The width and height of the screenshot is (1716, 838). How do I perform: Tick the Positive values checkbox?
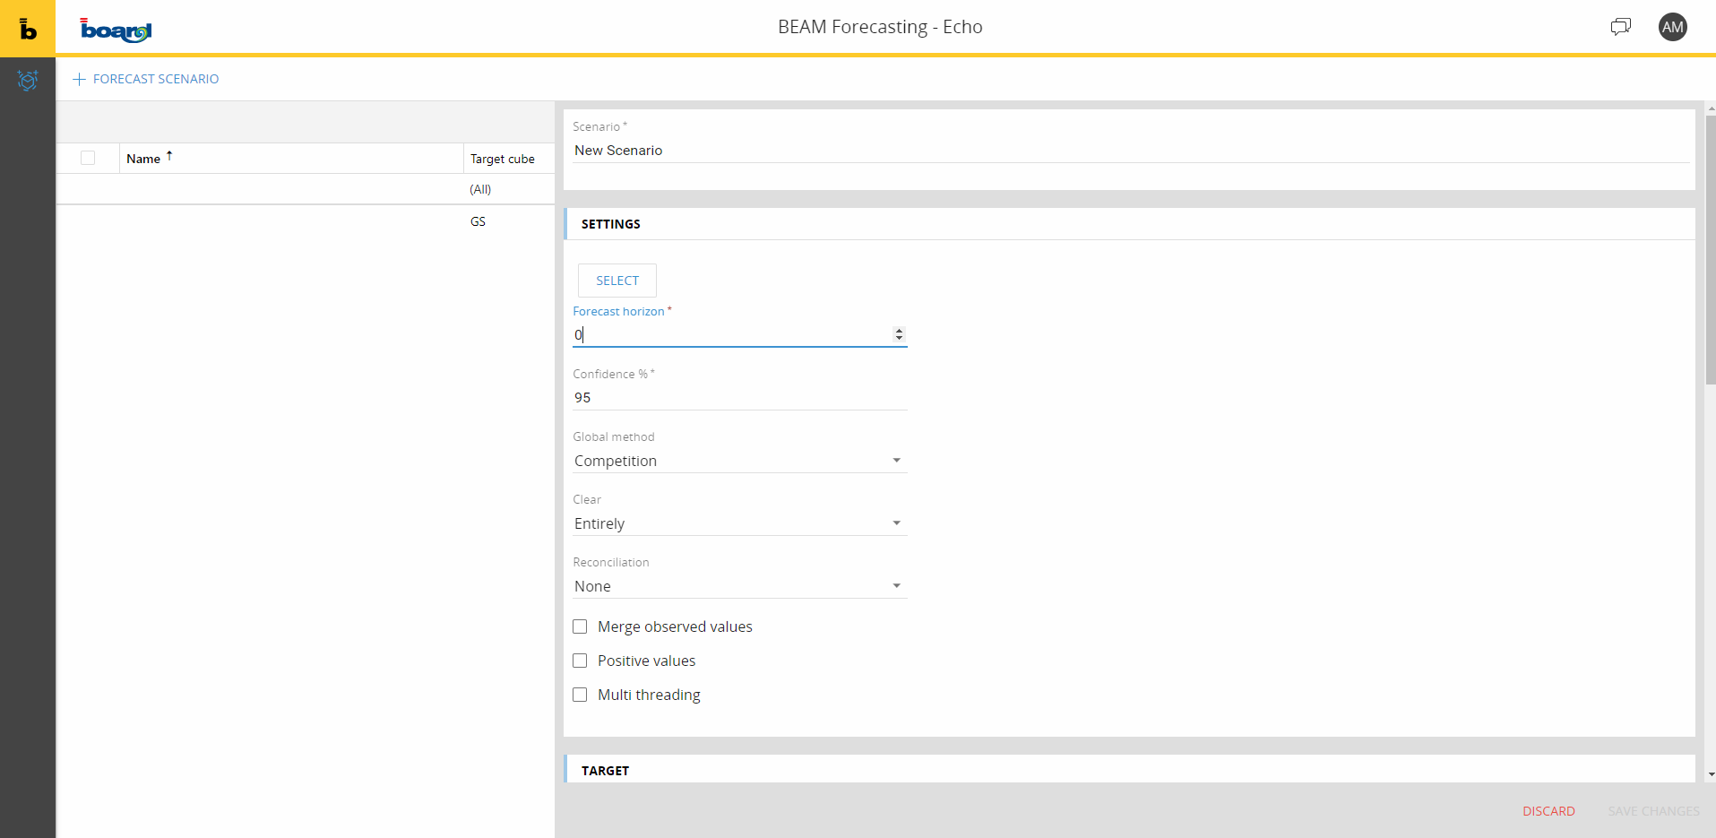point(580,661)
